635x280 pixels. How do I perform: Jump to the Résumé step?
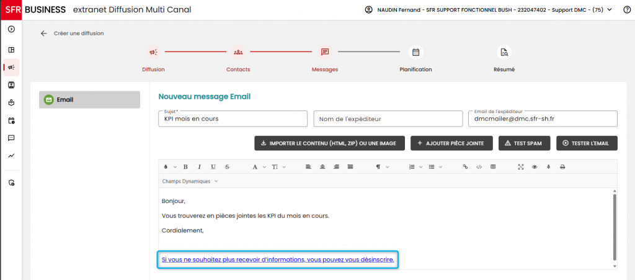click(504, 59)
